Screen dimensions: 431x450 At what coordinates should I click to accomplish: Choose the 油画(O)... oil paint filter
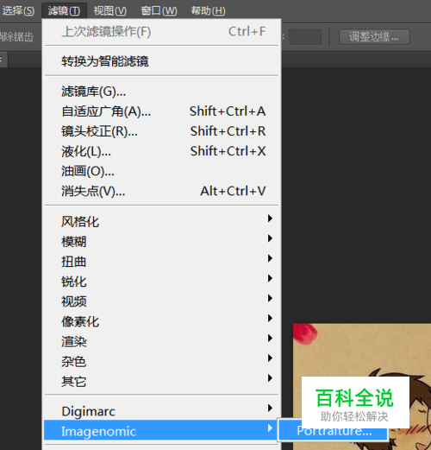(161, 171)
